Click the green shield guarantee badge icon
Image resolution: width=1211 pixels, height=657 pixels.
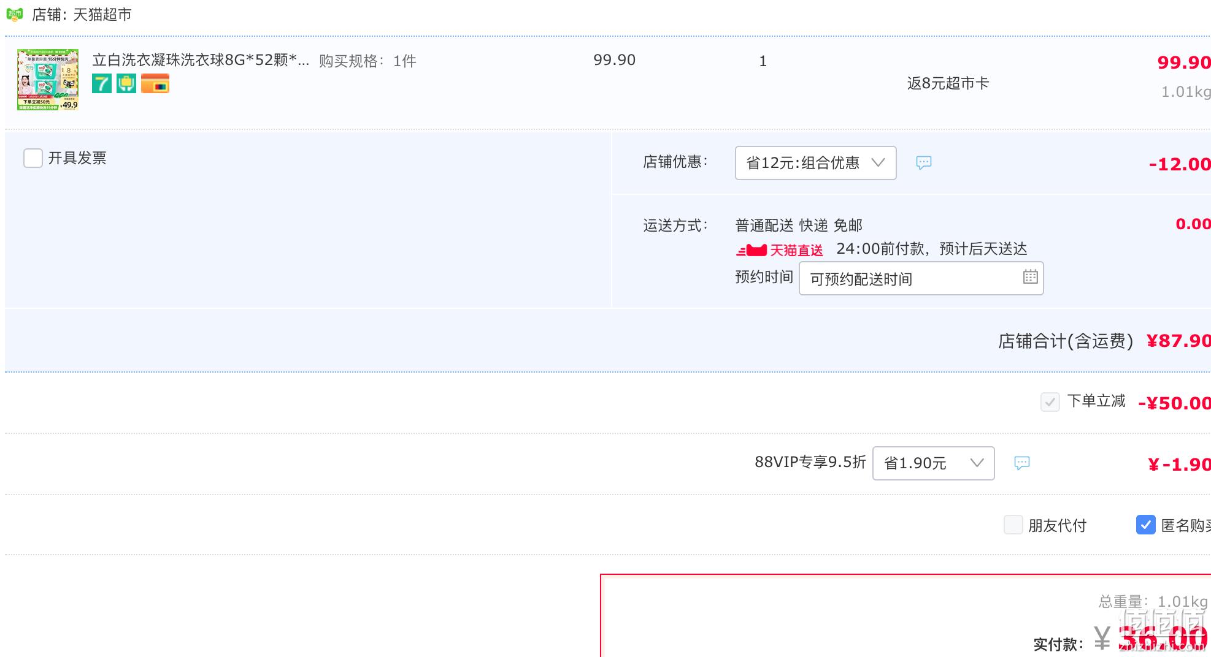(x=126, y=83)
